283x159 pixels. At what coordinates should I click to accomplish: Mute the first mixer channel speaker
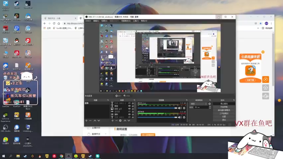[x=180, y=108]
